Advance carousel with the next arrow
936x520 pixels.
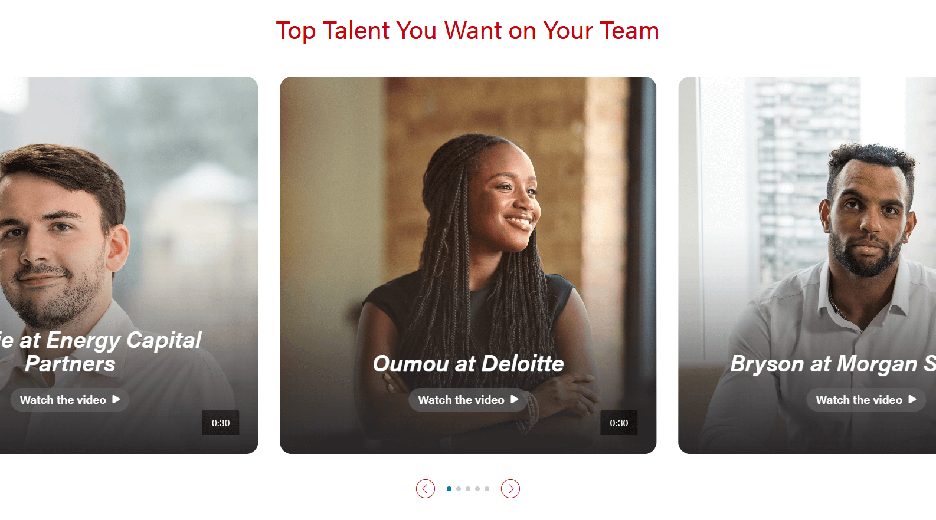click(510, 489)
